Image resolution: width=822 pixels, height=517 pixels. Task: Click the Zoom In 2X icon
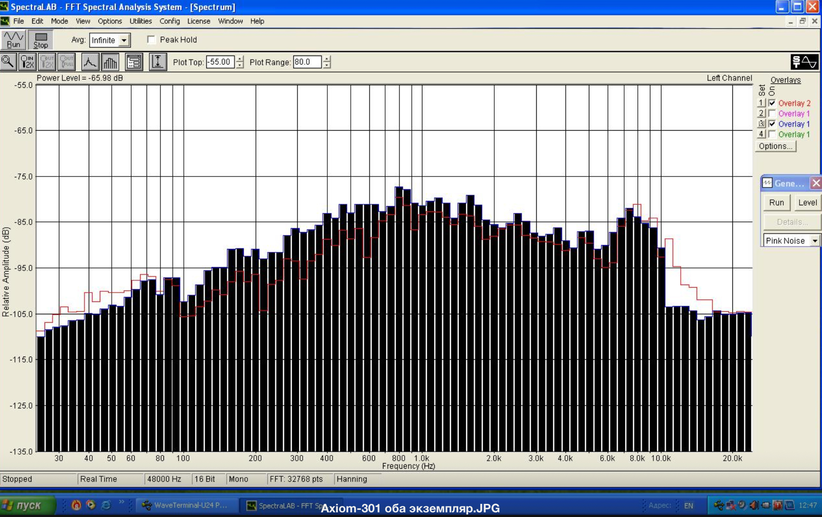27,62
